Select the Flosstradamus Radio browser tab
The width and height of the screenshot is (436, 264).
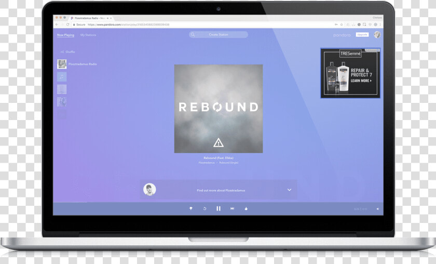coord(91,18)
